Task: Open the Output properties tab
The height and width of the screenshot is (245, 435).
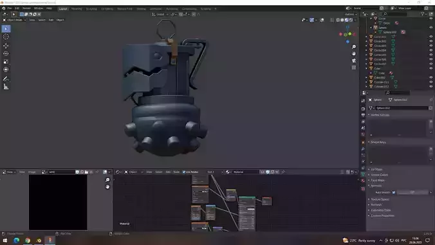Action: click(x=363, y=115)
